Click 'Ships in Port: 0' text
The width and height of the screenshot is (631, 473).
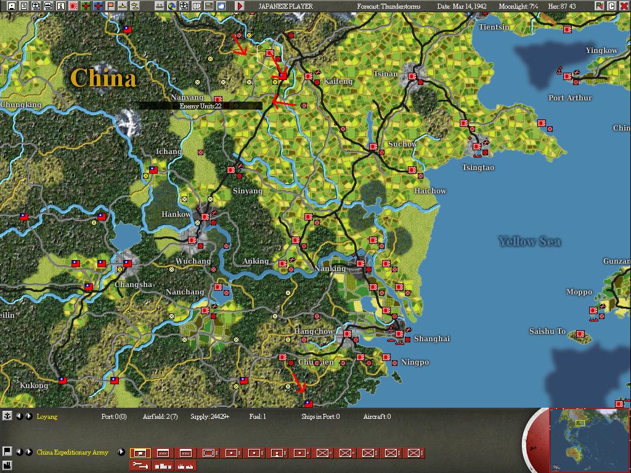pos(320,417)
